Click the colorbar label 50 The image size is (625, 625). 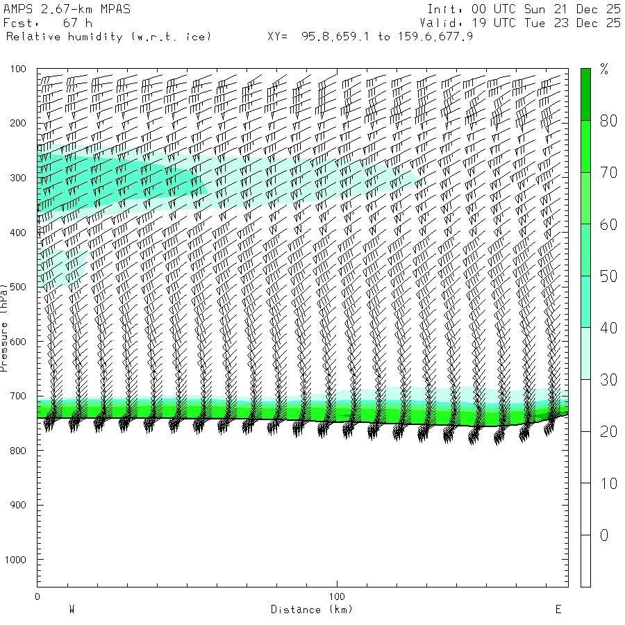click(x=608, y=276)
